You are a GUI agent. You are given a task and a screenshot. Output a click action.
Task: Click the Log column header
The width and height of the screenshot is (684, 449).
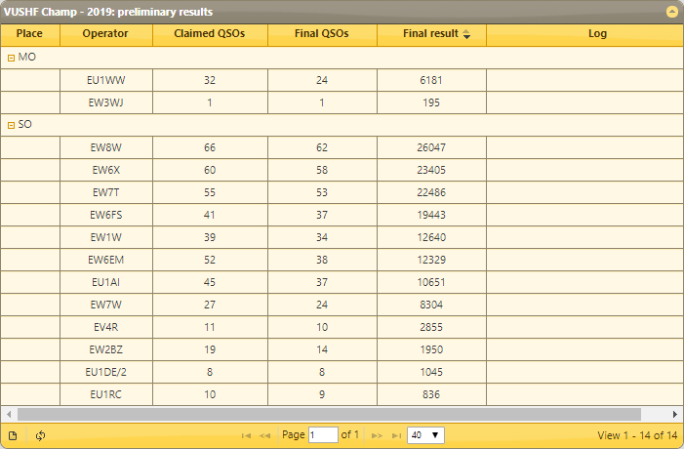point(597,34)
